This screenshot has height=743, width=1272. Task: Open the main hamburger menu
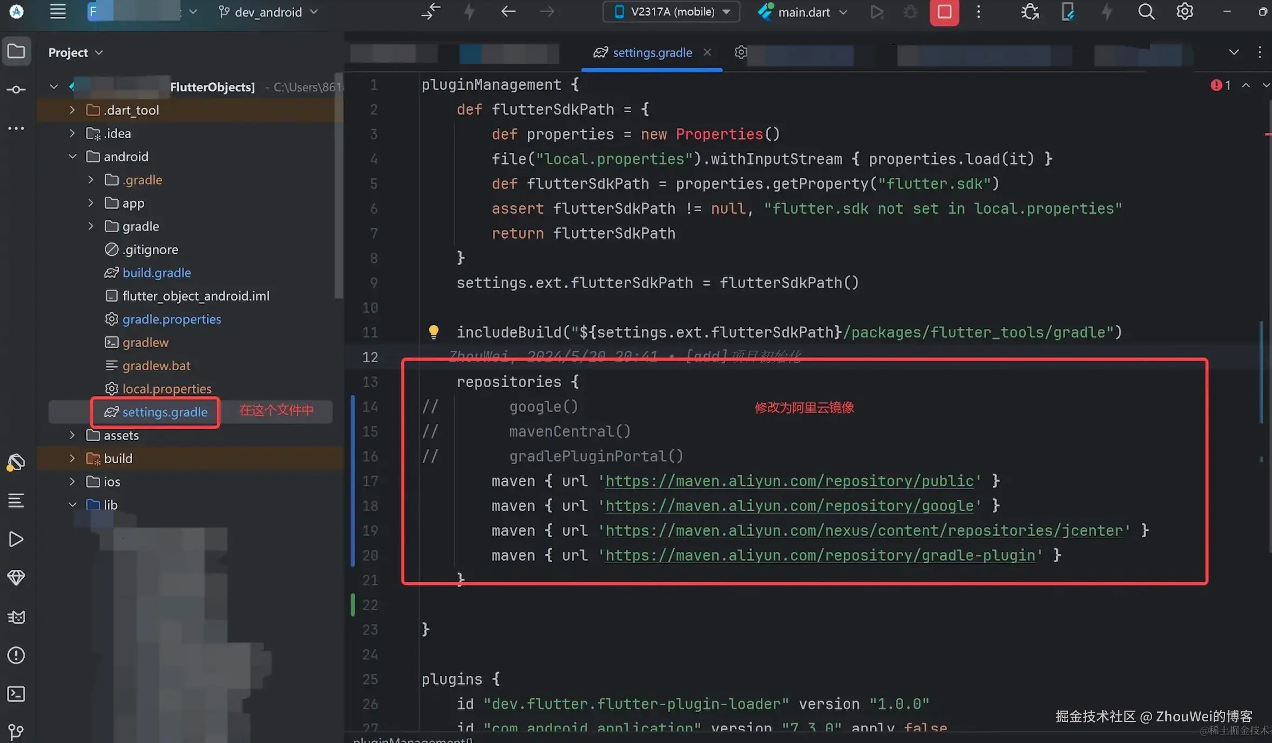click(x=58, y=12)
